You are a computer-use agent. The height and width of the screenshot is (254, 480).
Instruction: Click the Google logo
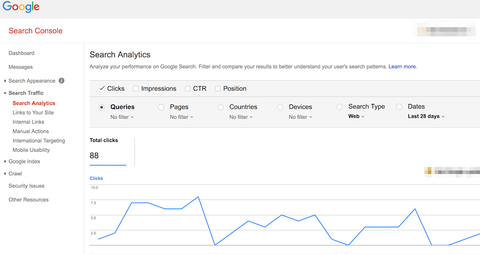point(21,7)
